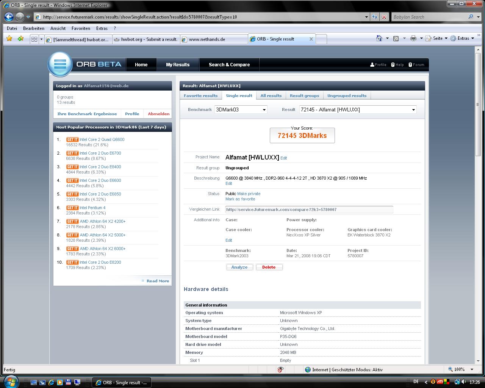Close the ORB - Single result tab

(x=311, y=39)
